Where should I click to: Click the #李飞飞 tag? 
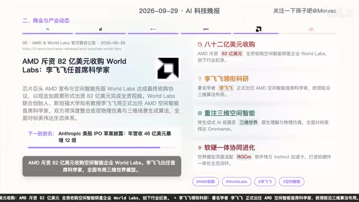click(265, 182)
